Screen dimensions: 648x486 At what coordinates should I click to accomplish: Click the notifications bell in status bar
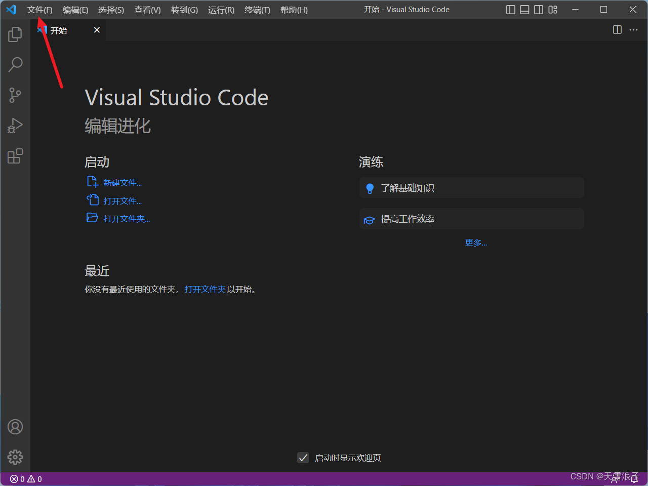(x=634, y=478)
